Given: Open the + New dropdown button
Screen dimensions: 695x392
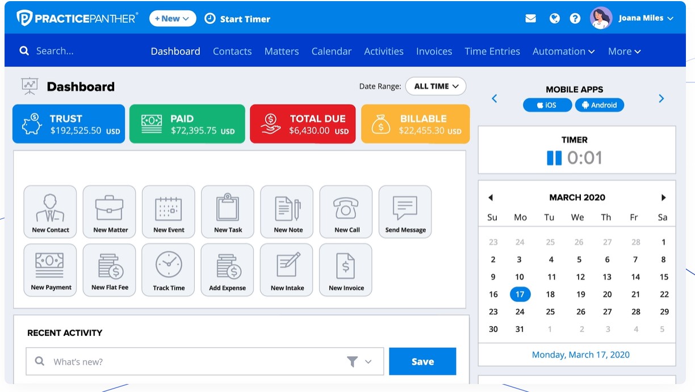Looking at the screenshot, I should (x=173, y=19).
